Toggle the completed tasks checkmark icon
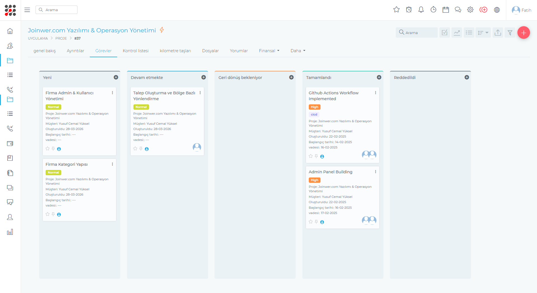 [445, 33]
